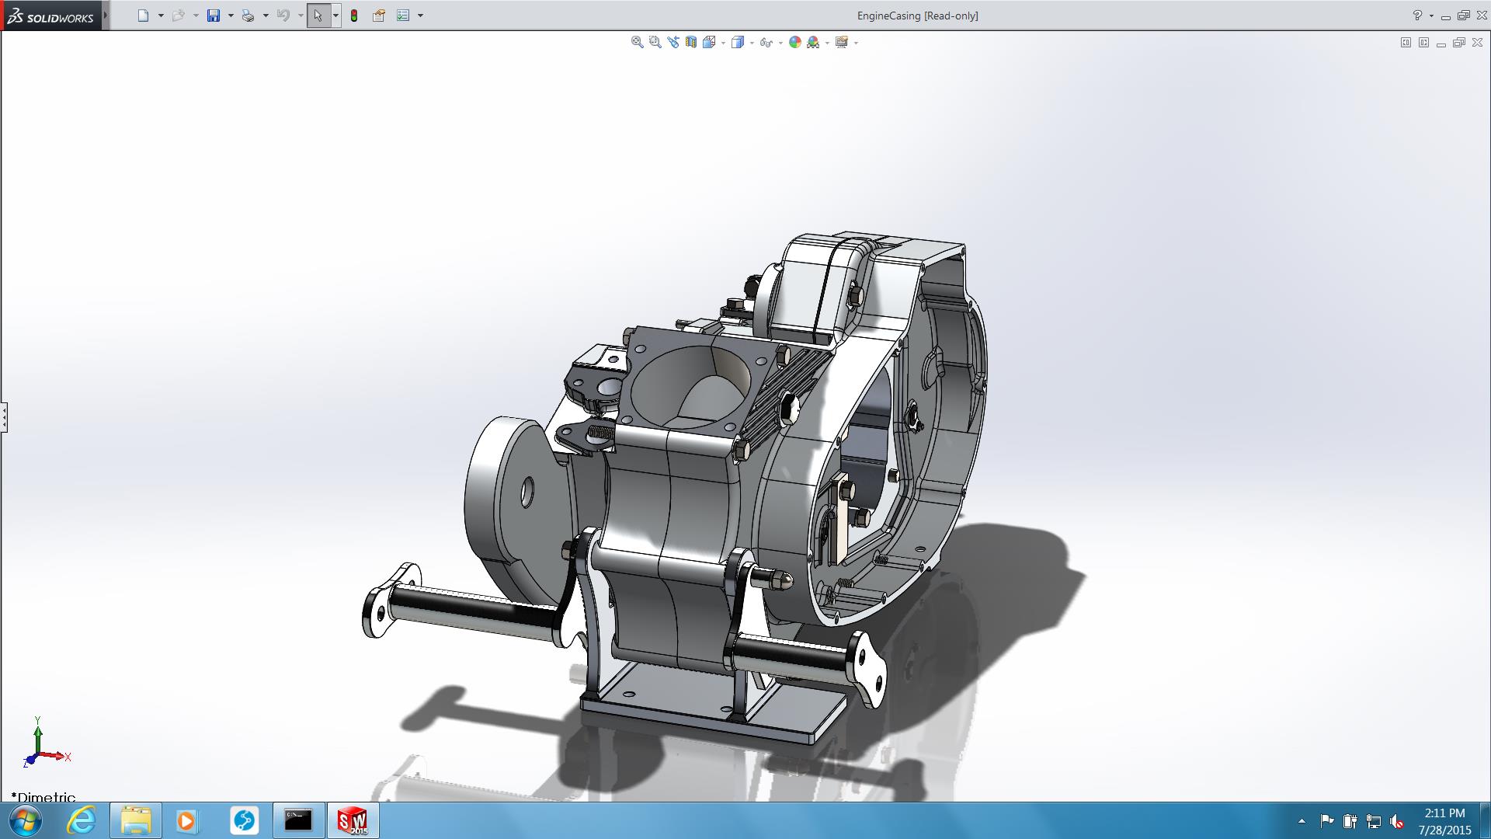Select the Zoom to Area tool
Viewport: 1491px width, 839px height.
(655, 43)
